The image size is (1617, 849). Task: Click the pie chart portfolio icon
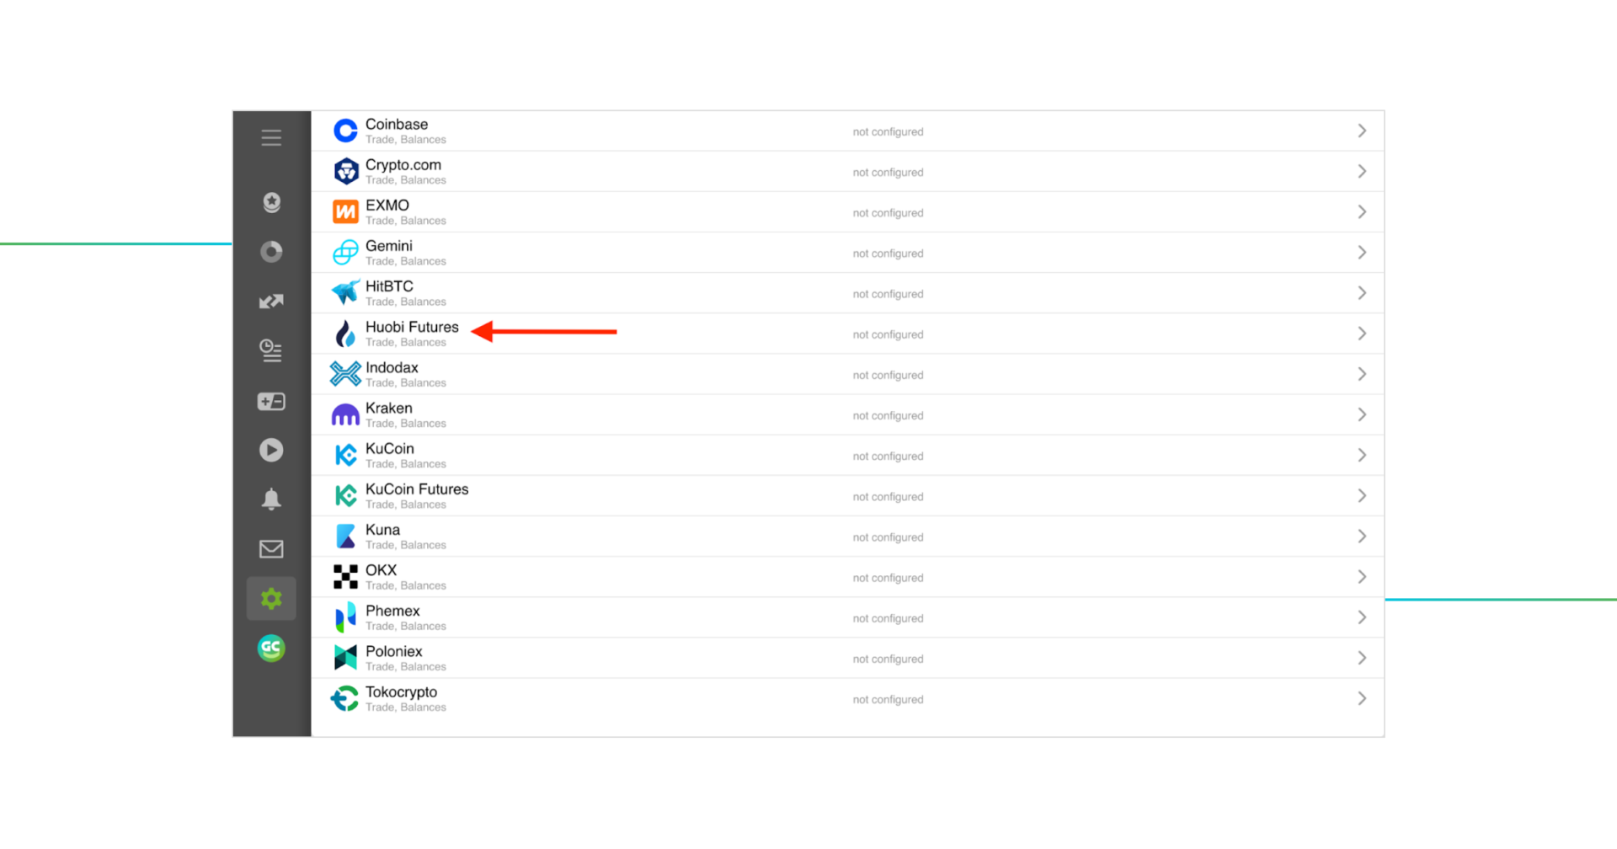[271, 252]
